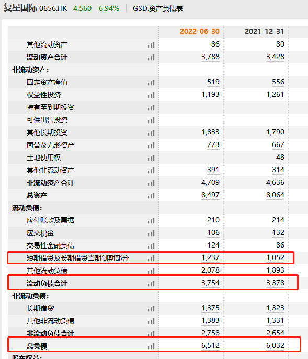This screenshot has height=359, width=308.
Task: Select the 总资产 row label
Action: [x=37, y=196]
